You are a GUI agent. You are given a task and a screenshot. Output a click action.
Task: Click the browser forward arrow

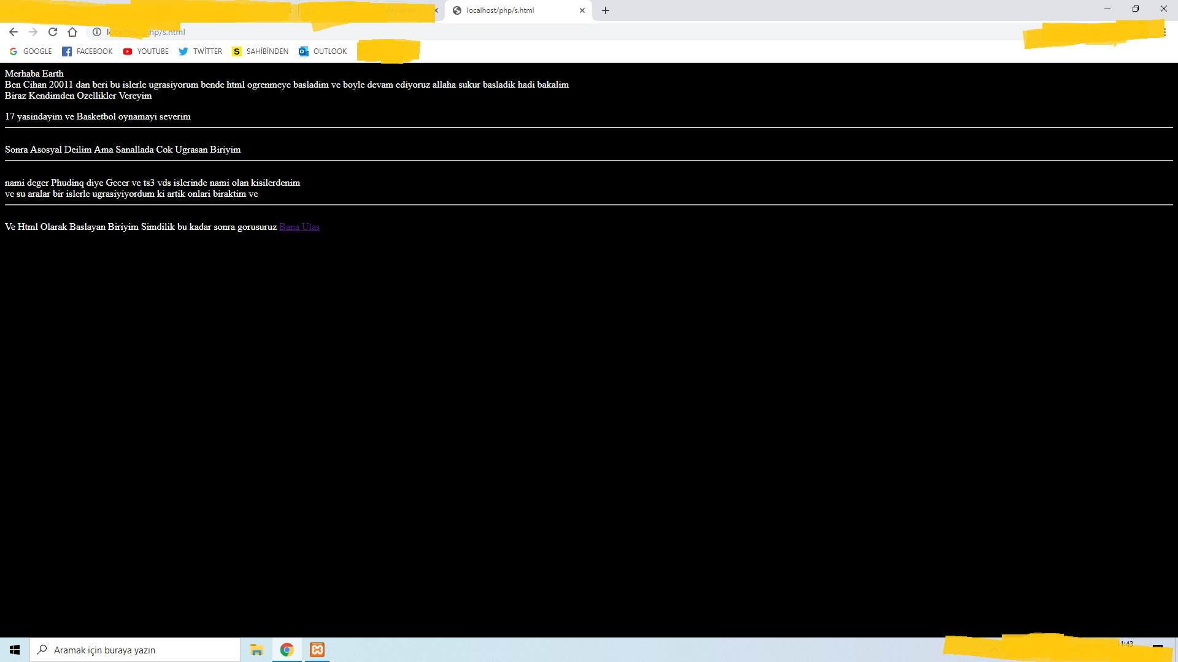33,32
